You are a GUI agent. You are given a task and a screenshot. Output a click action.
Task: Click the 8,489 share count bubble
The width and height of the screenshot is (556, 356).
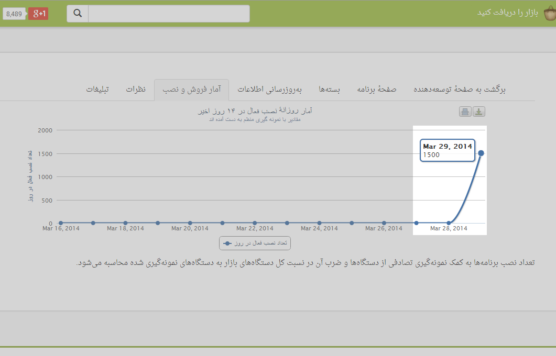tap(14, 14)
